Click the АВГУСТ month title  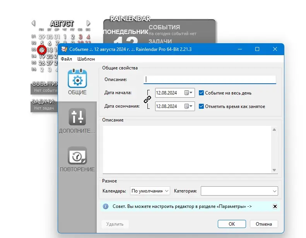[62, 24]
